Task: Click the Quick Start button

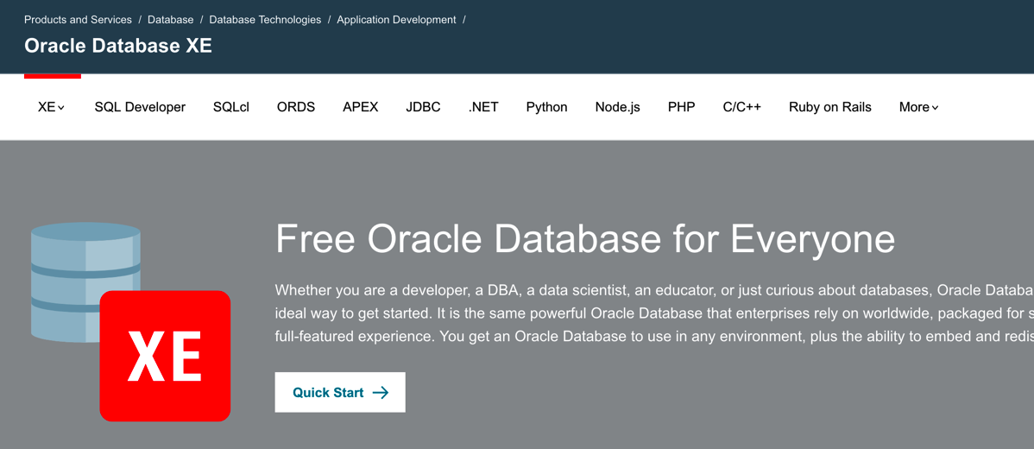Action: (x=340, y=393)
